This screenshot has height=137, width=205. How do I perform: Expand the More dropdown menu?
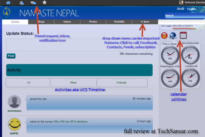[x=145, y=22]
